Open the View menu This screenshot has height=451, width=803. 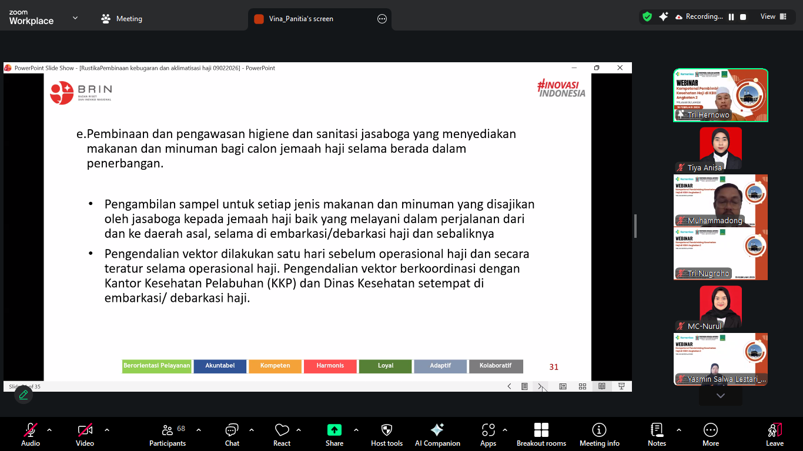click(774, 16)
